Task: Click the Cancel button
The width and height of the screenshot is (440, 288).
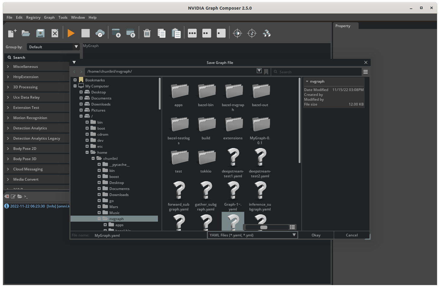Action: (352, 235)
